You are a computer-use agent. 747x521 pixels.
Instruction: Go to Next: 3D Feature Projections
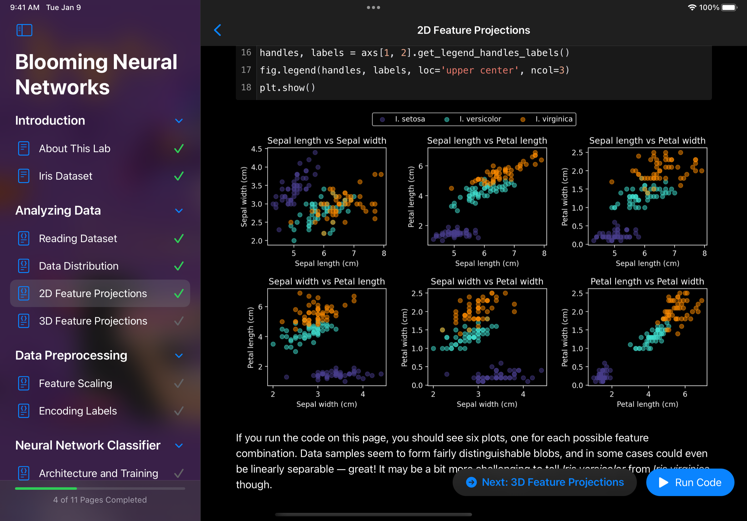(x=544, y=482)
